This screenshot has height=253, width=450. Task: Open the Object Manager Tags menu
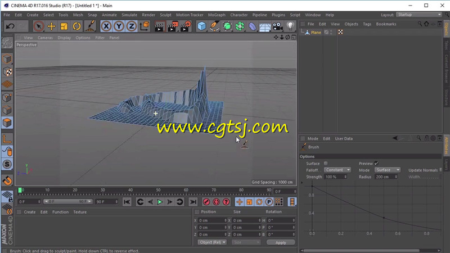coord(367,24)
